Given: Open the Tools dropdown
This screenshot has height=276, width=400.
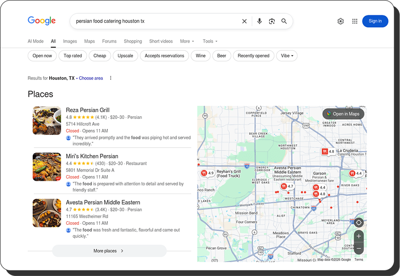Looking at the screenshot, I should [210, 41].
